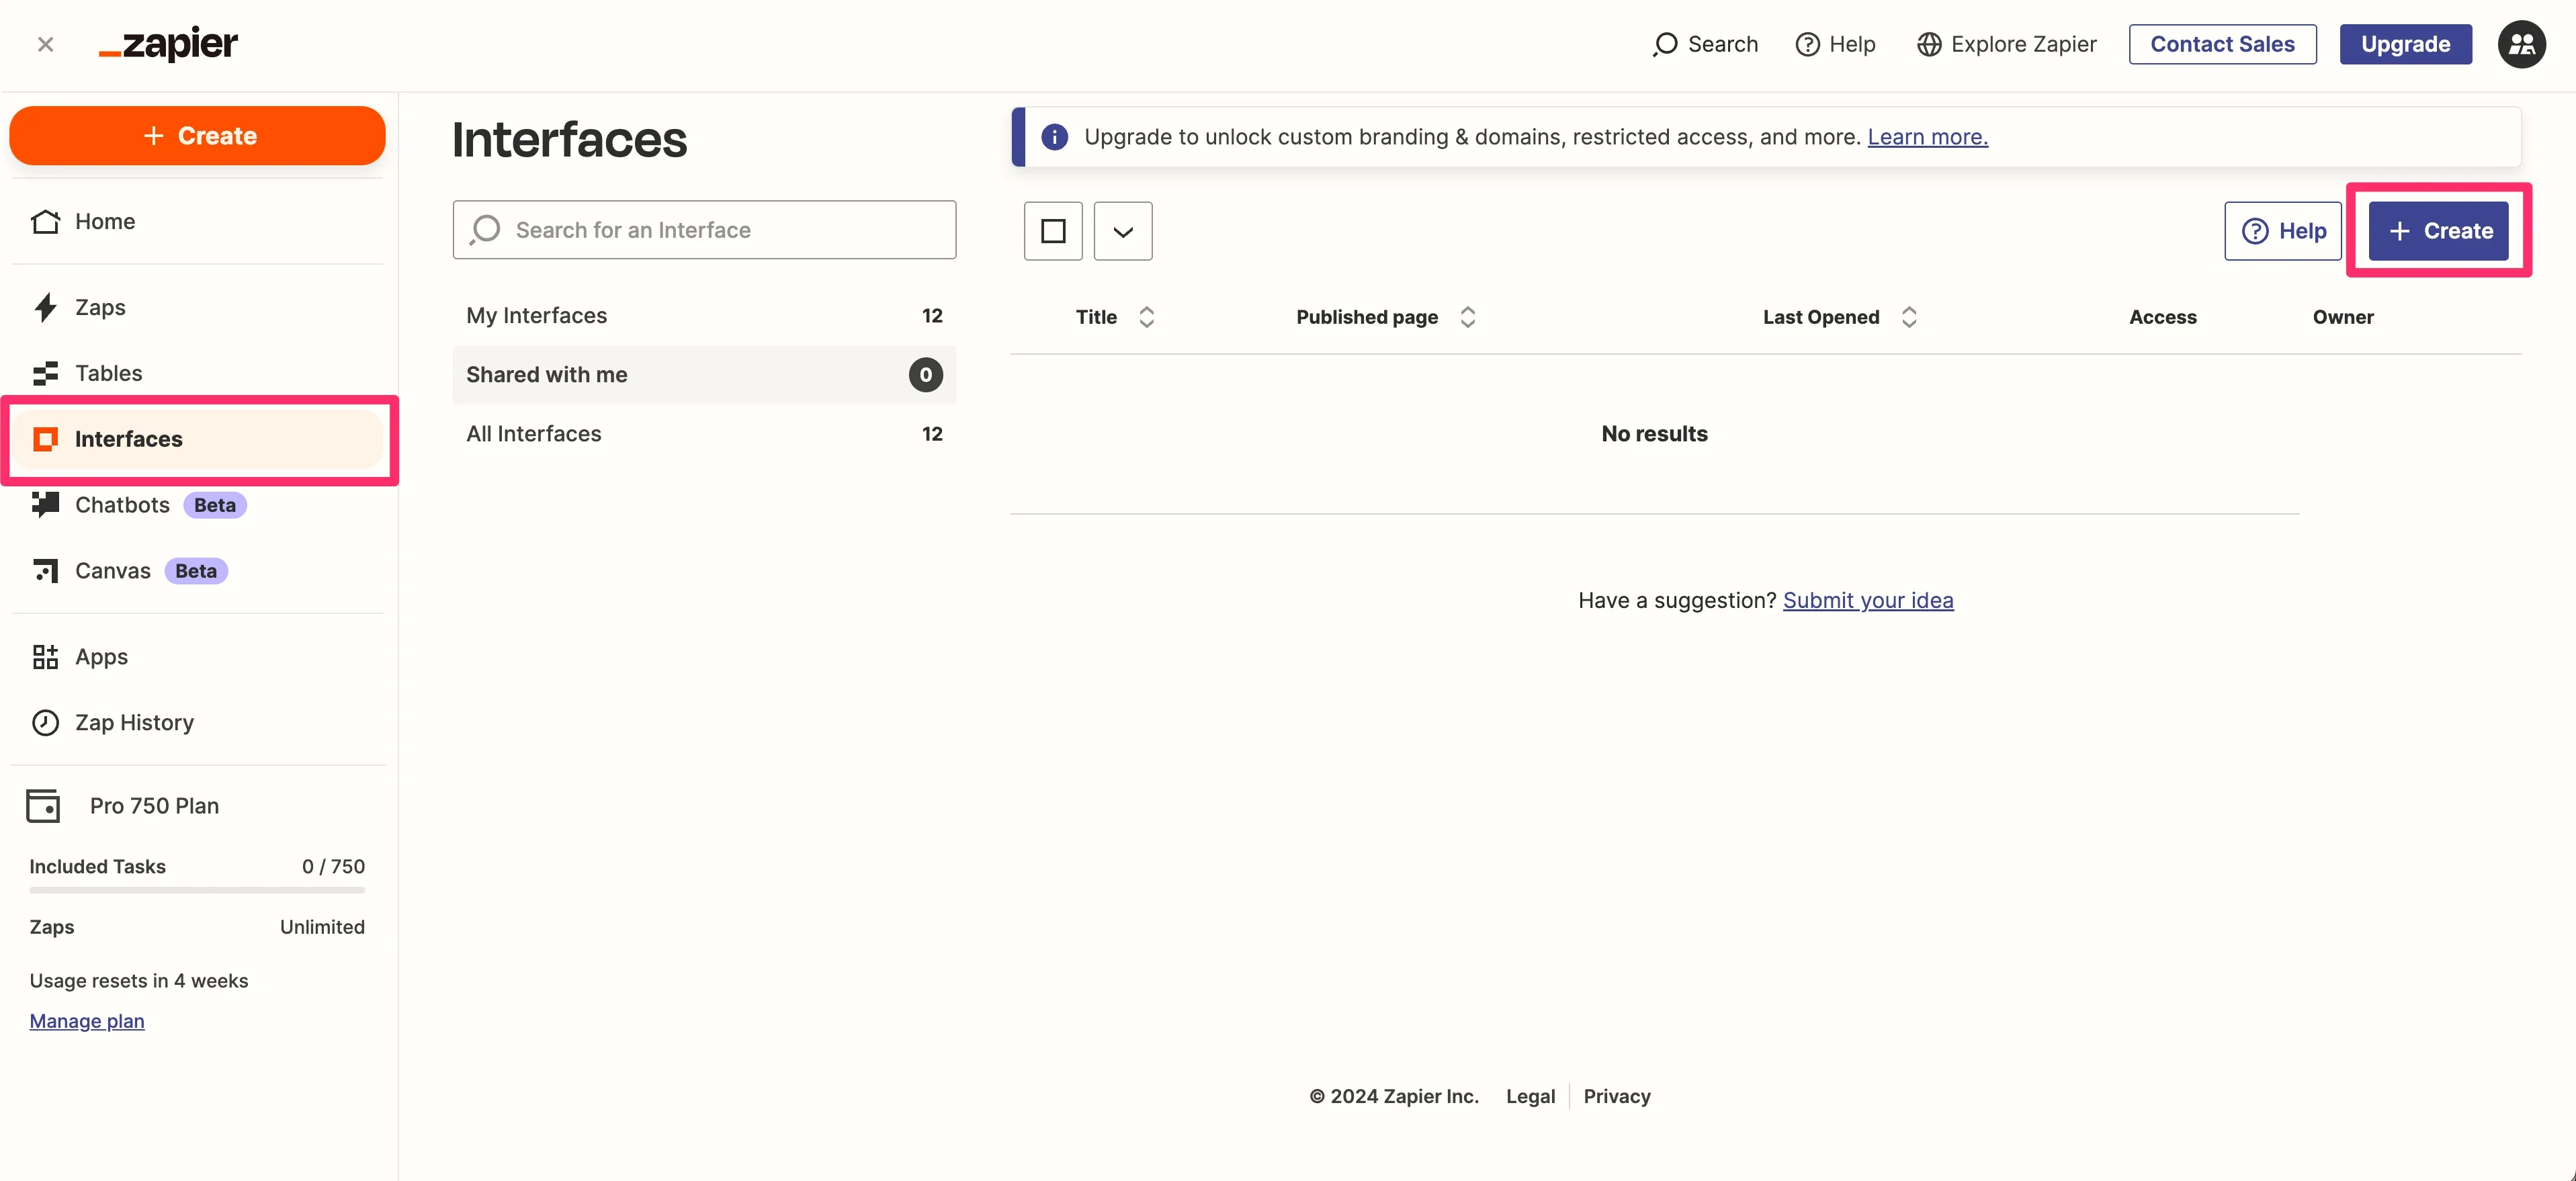Click the Included Tasks usage bar
This screenshot has width=2576, height=1181.
197,889
